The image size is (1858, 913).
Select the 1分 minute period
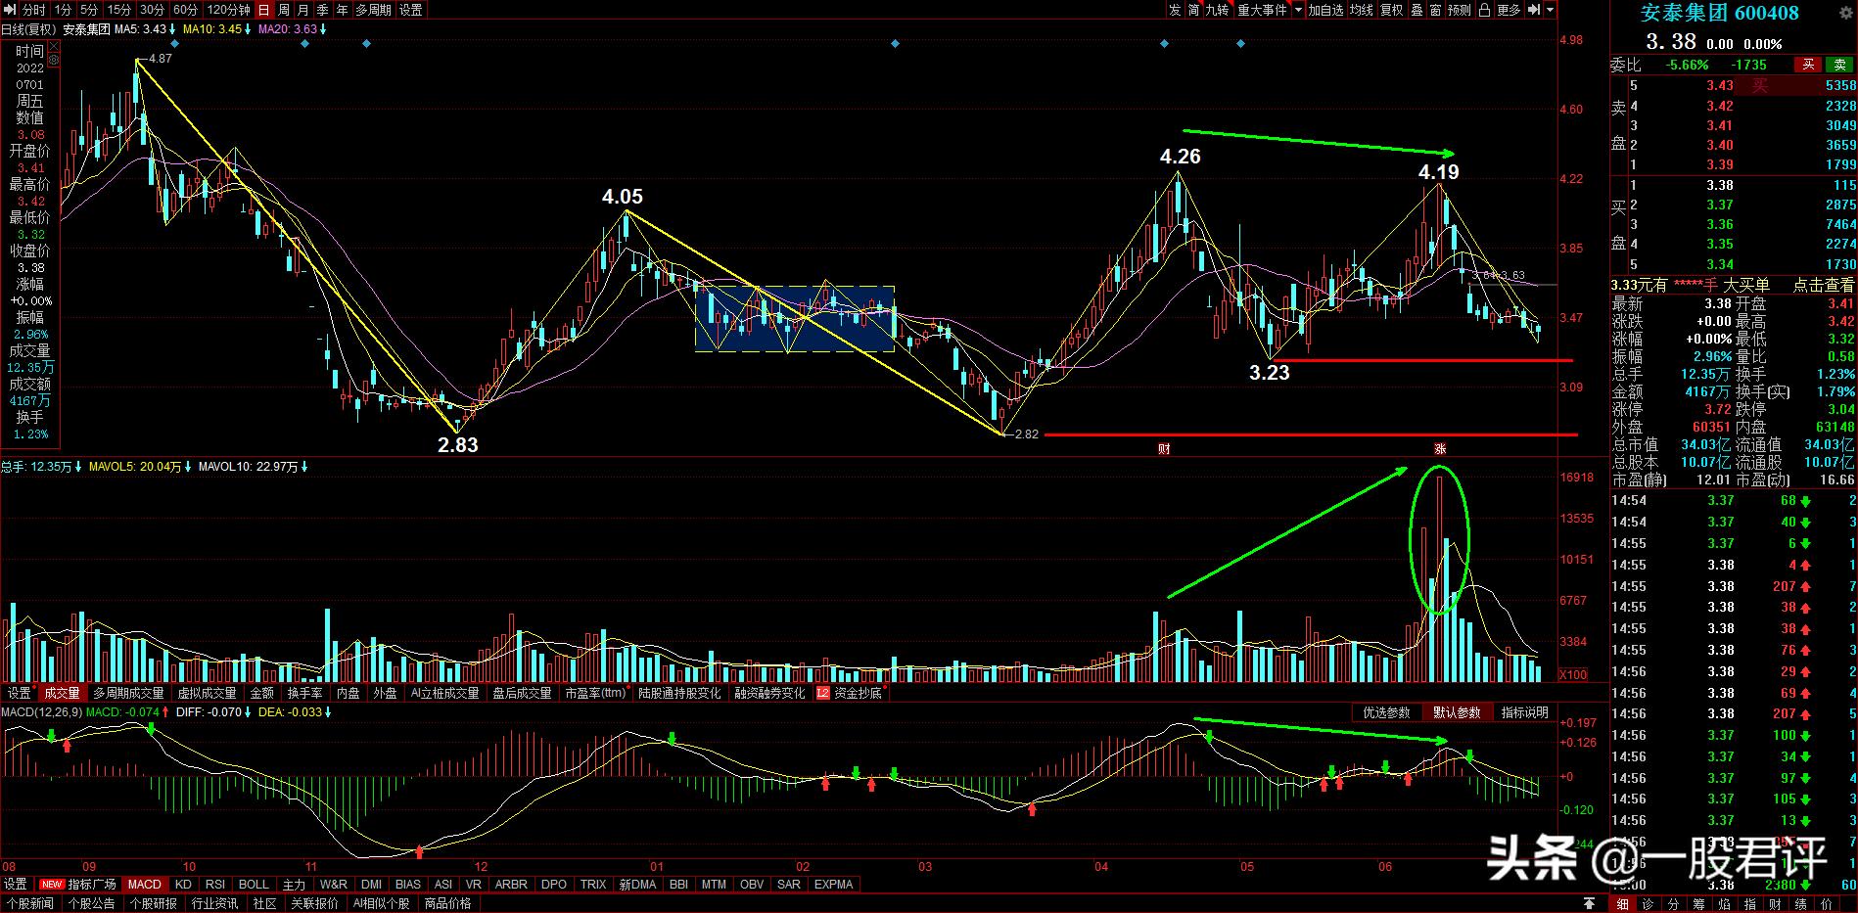click(x=64, y=10)
